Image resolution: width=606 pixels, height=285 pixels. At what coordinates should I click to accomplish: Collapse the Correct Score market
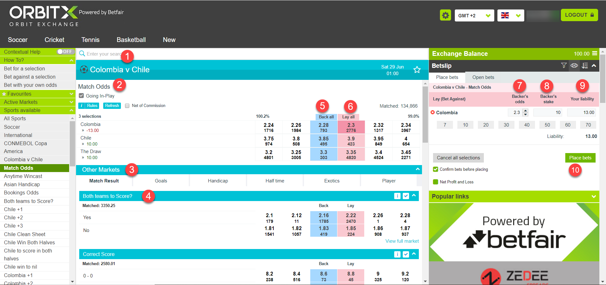pos(414,254)
